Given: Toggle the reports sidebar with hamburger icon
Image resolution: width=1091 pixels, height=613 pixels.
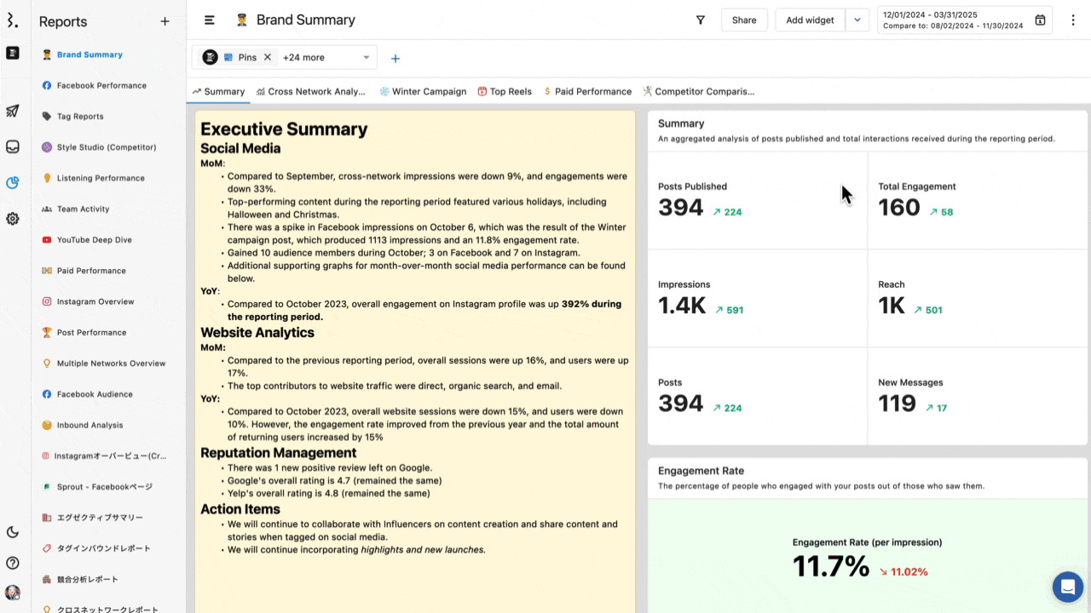Looking at the screenshot, I should pyautogui.click(x=210, y=20).
